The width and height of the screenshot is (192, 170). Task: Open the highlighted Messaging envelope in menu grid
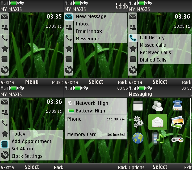pyautogui.click(x=158, y=122)
